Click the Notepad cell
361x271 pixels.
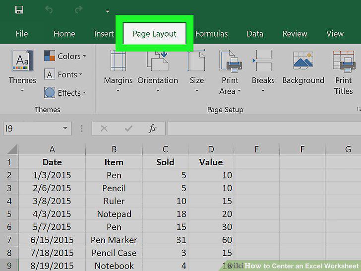coord(114,214)
